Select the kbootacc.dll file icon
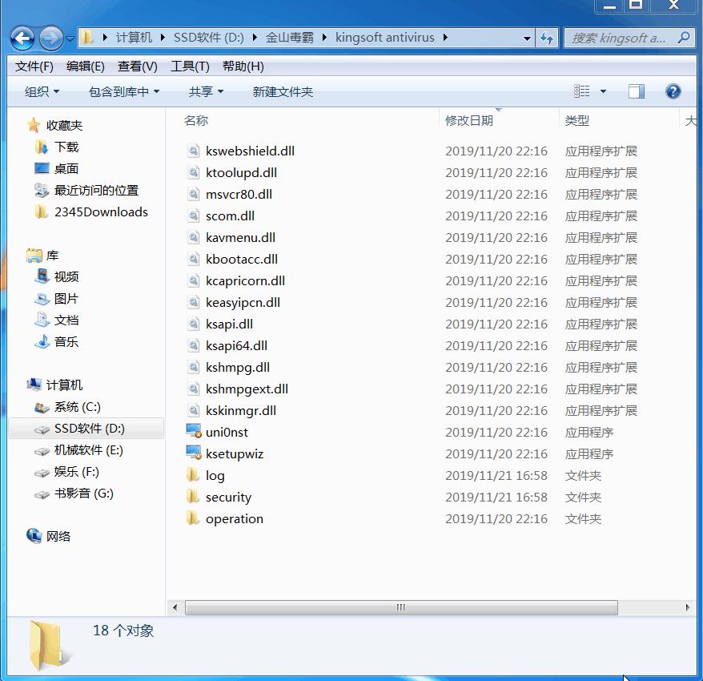Image resolution: width=703 pixels, height=681 pixels. click(x=193, y=259)
